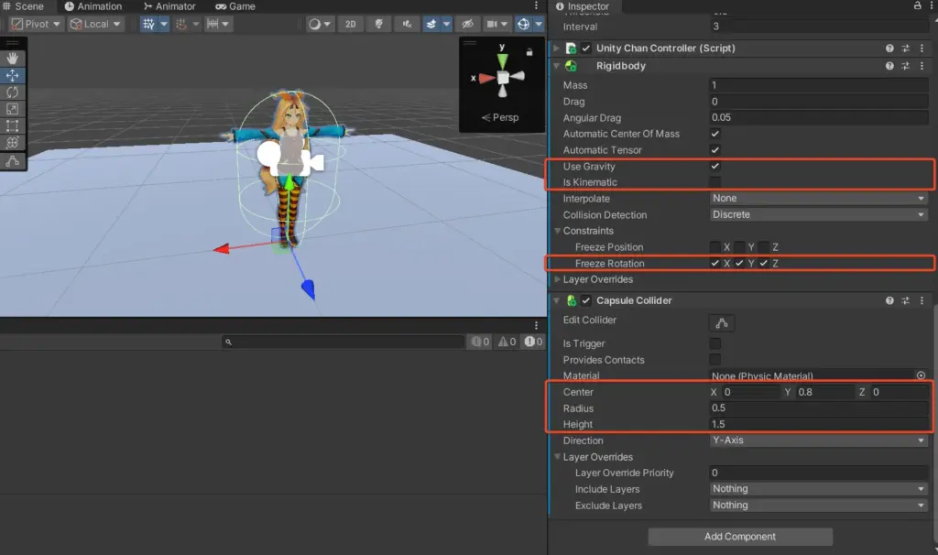Click the red X-axis cone on orientation gizmo
This screenshot has height=555, width=938.
pyautogui.click(x=486, y=79)
